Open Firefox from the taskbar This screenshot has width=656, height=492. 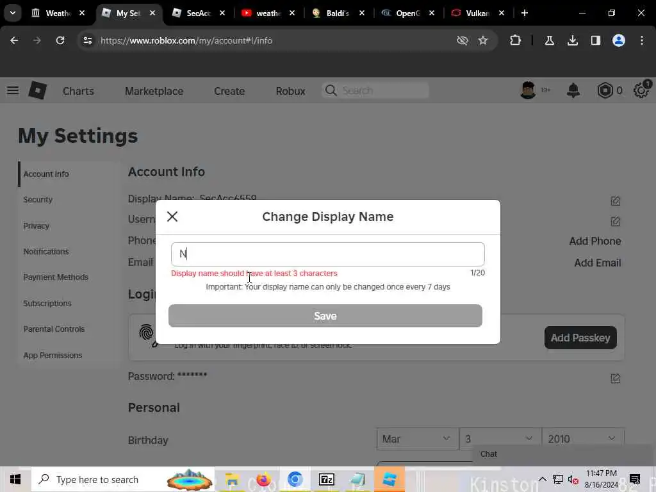pos(263,479)
